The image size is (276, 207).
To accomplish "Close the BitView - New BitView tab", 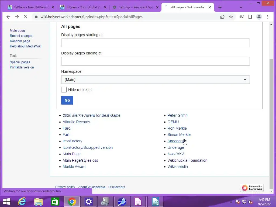I will [53, 7].
